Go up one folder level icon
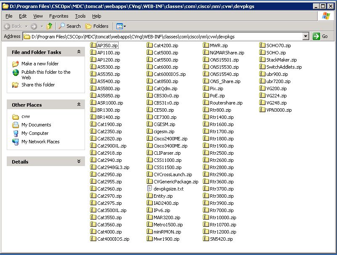Screen dimensions: 337x255 coord(50,26)
